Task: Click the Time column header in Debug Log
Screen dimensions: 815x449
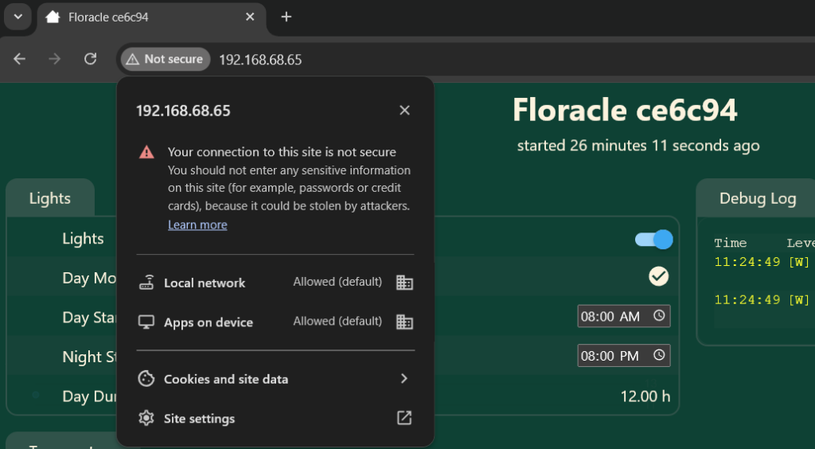Action: [x=731, y=243]
